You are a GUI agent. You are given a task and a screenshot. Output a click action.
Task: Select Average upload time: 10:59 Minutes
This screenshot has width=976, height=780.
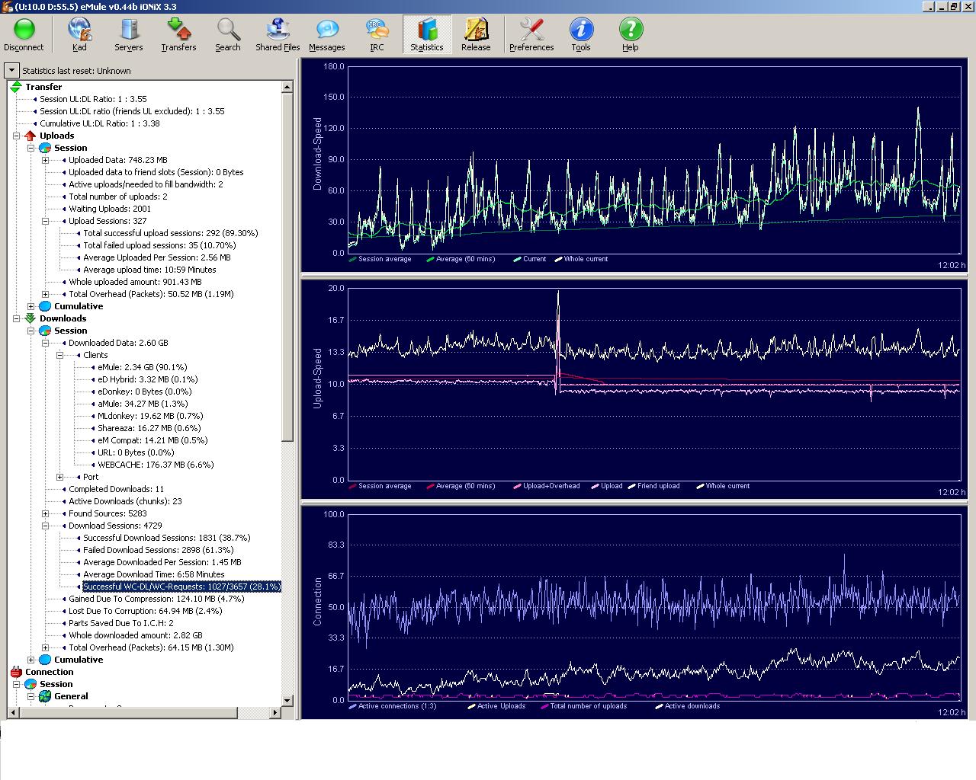pos(149,270)
